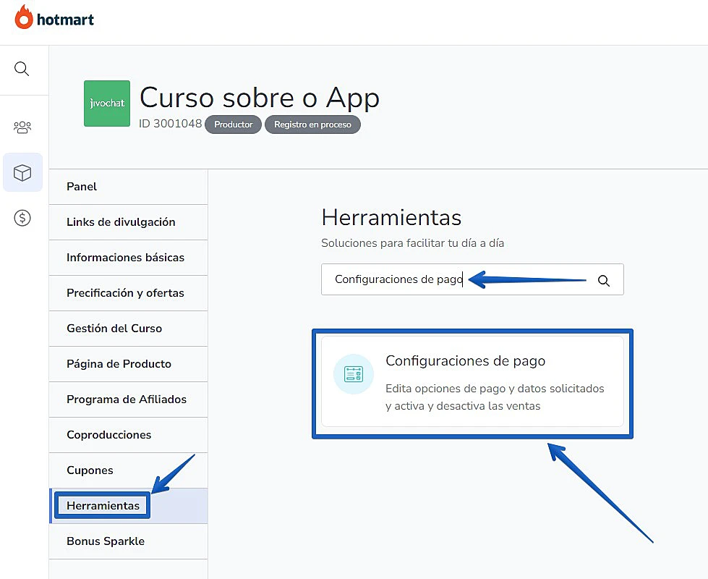Open the people/affiliates sidebar icon

(x=22, y=127)
